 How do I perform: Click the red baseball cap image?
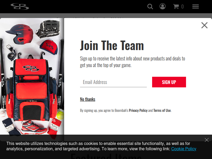(49, 47)
